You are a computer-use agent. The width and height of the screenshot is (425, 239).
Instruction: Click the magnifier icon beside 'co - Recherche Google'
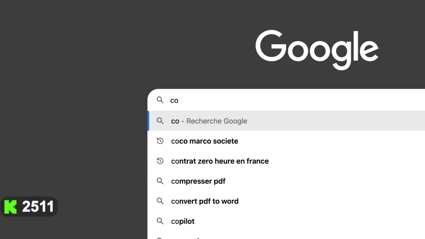tap(160, 121)
